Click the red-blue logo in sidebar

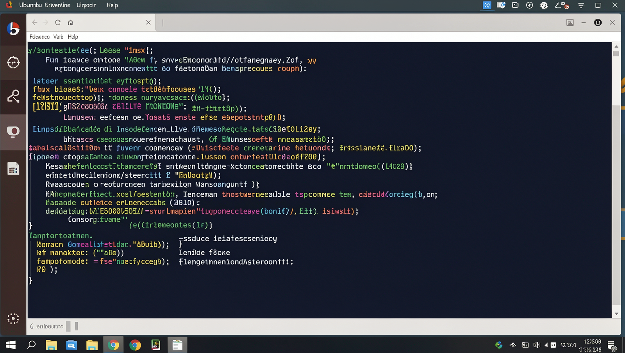tap(13, 29)
